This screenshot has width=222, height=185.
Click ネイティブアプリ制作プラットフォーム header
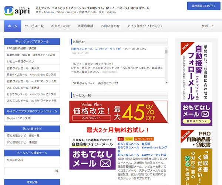(x=32, y=111)
